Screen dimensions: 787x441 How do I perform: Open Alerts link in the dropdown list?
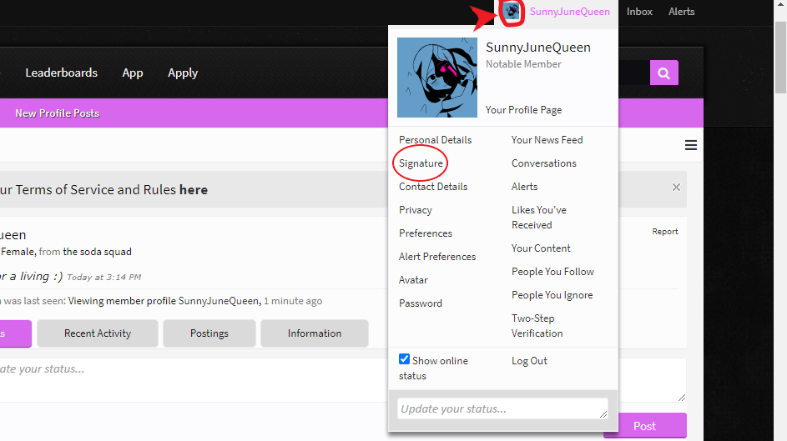(x=524, y=187)
